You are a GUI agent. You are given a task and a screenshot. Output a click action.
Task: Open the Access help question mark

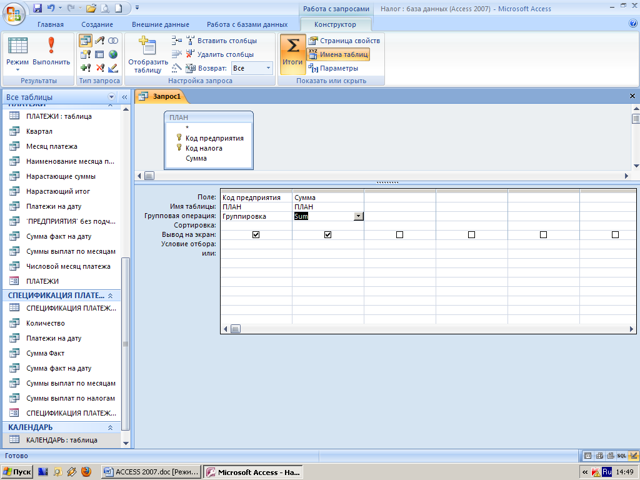[x=633, y=24]
